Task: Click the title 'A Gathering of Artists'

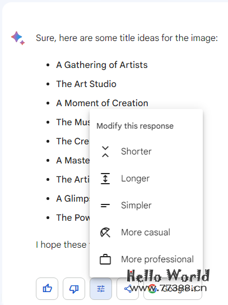Action: (x=102, y=65)
